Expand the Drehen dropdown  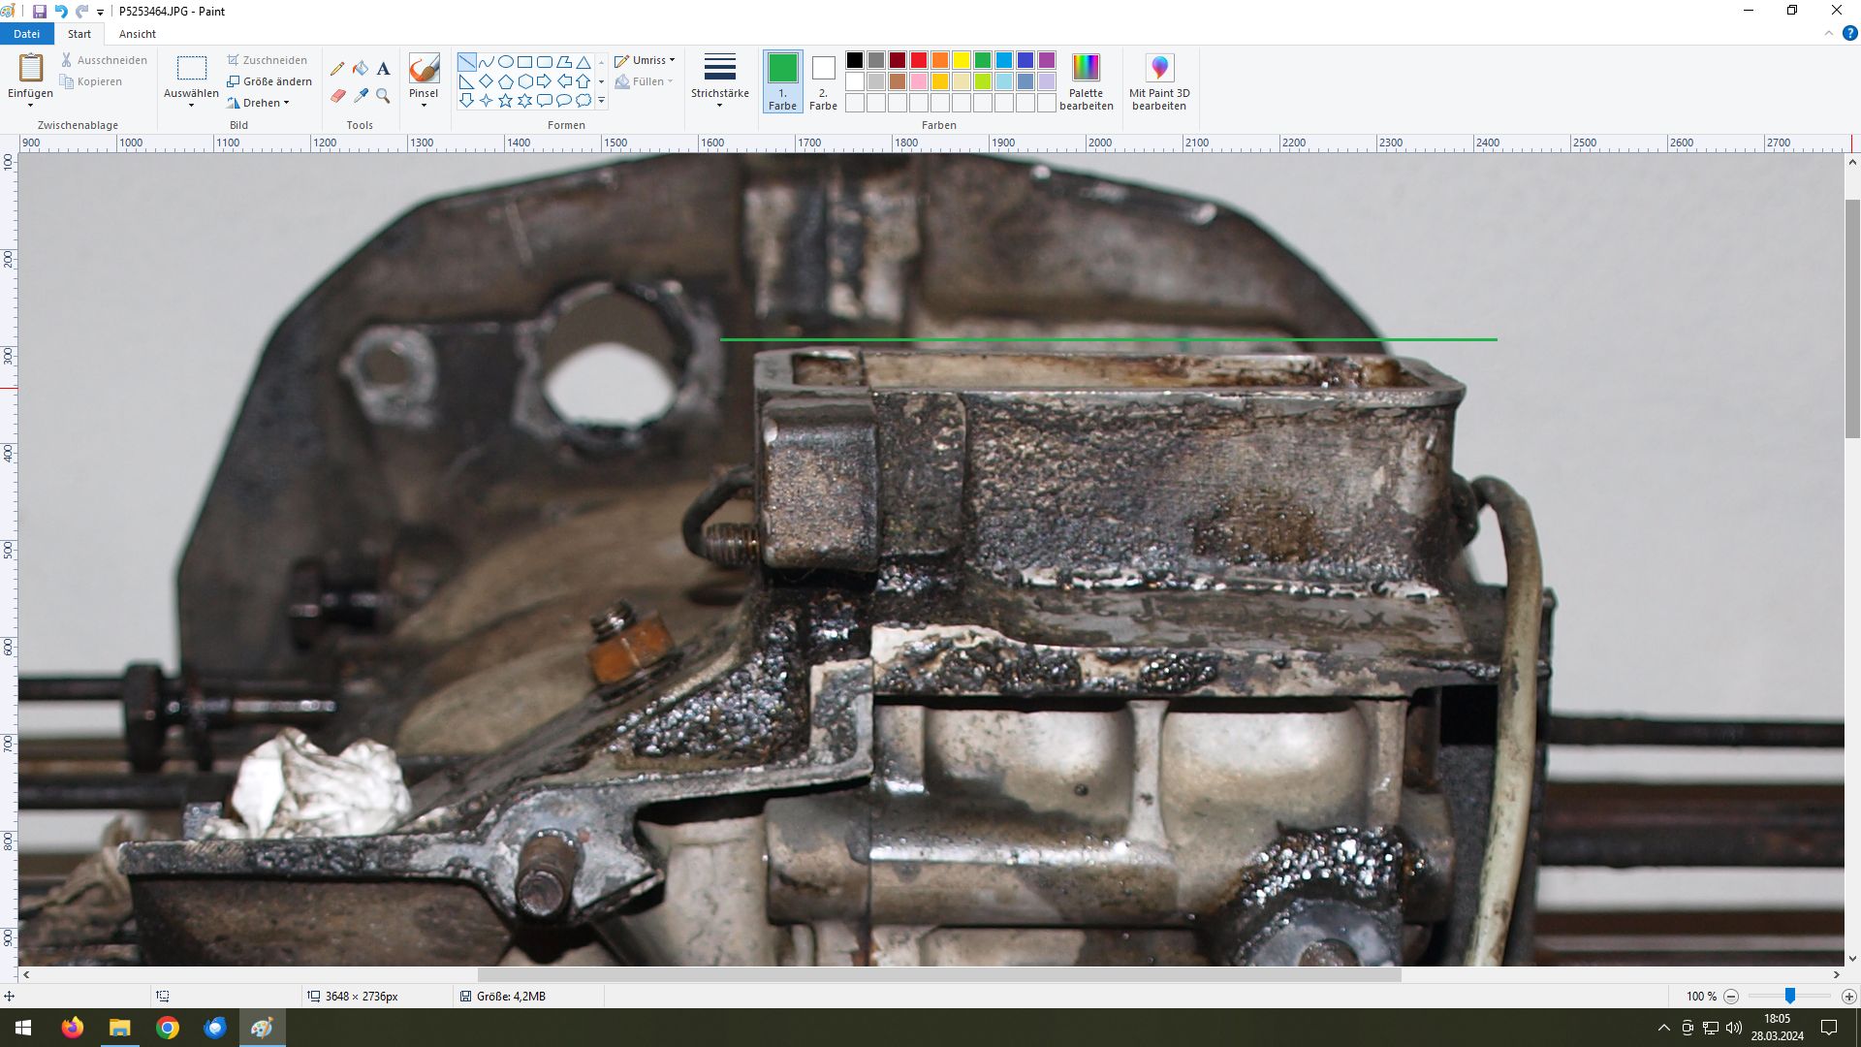[x=260, y=103]
